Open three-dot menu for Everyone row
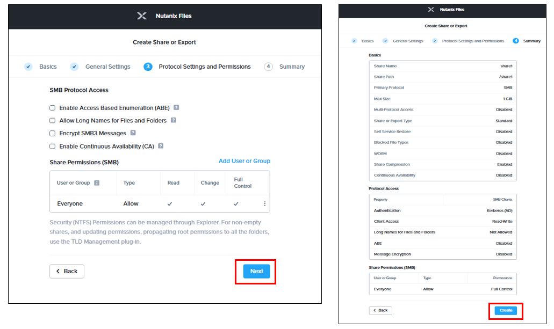Image resolution: width=554 pixels, height=329 pixels. coord(264,204)
